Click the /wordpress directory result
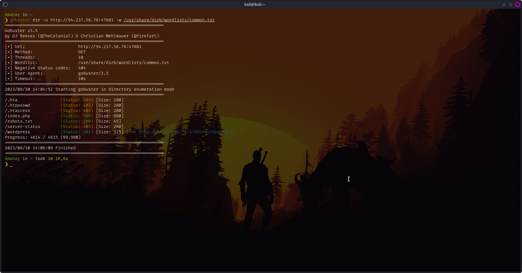Image resolution: width=522 pixels, height=273 pixels. pos(17,132)
